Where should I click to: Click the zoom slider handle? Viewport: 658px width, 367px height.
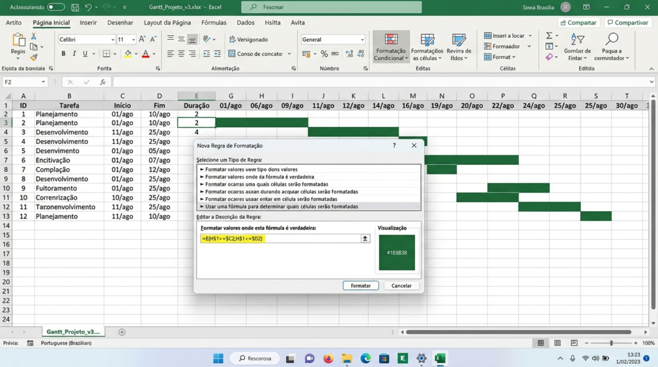coord(612,343)
